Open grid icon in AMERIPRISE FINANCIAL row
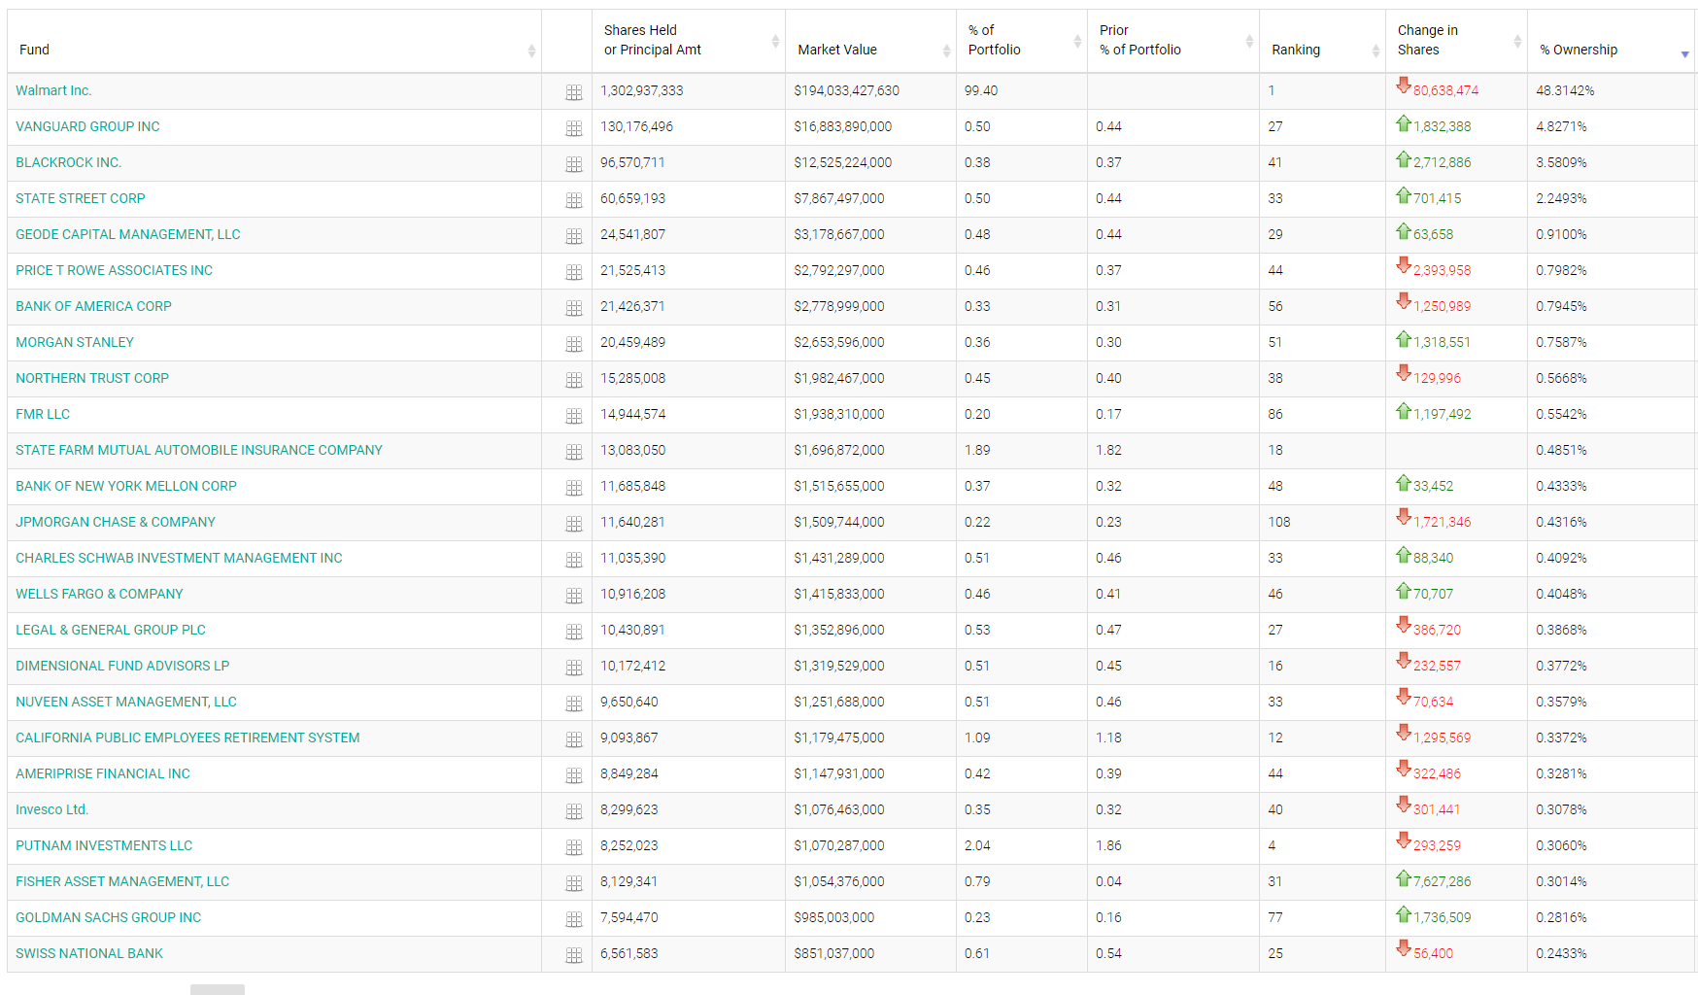 point(573,775)
